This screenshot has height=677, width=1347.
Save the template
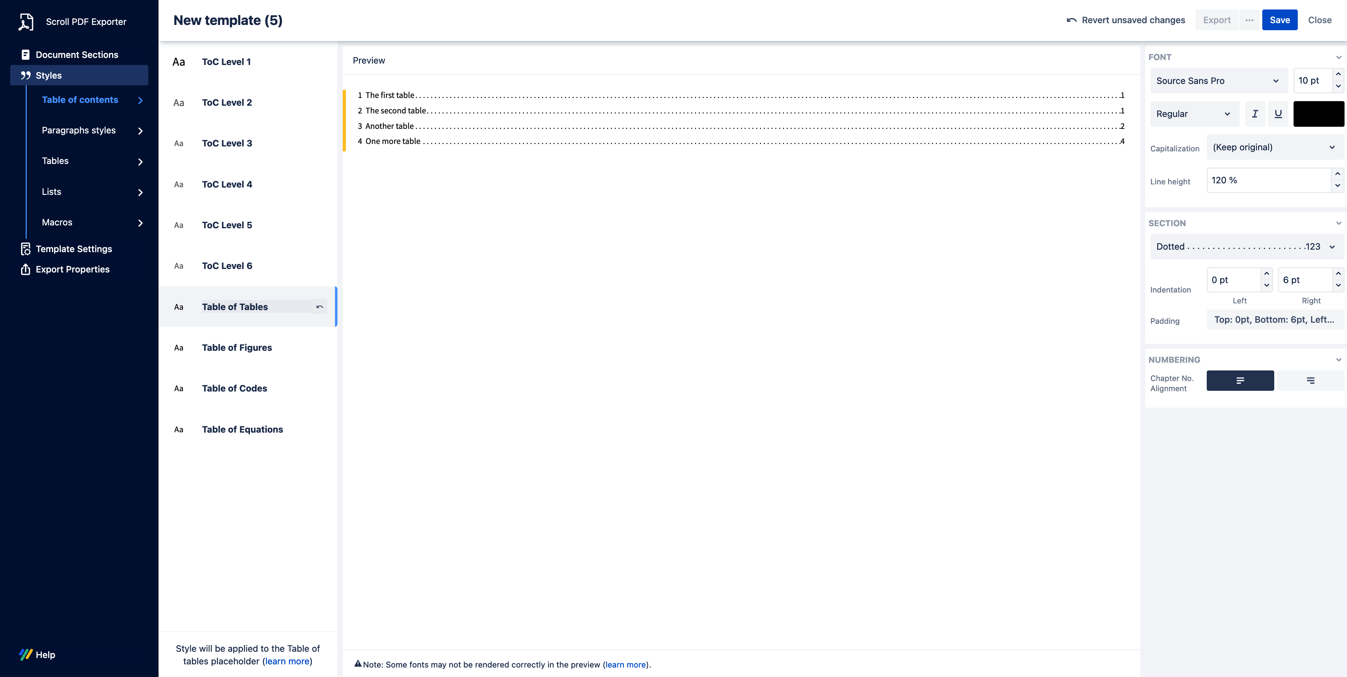(x=1280, y=20)
